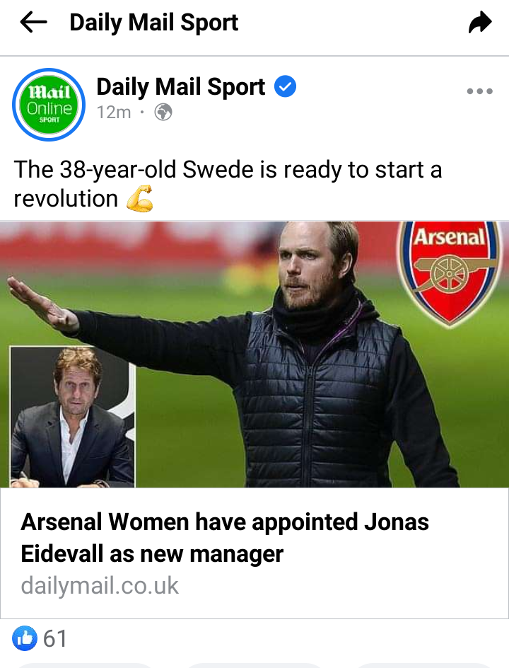
Task: Tap the 12m post timestamp
Action: tap(114, 113)
